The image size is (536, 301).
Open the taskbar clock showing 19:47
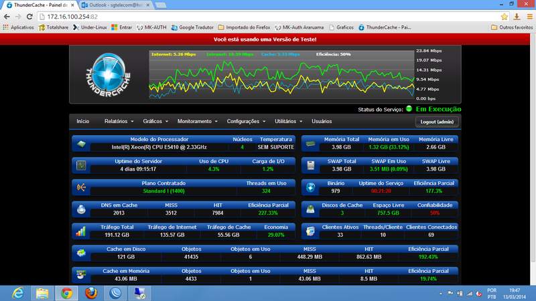pos(515,294)
